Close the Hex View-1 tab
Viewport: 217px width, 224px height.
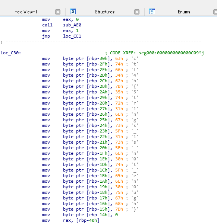click(x=58, y=12)
